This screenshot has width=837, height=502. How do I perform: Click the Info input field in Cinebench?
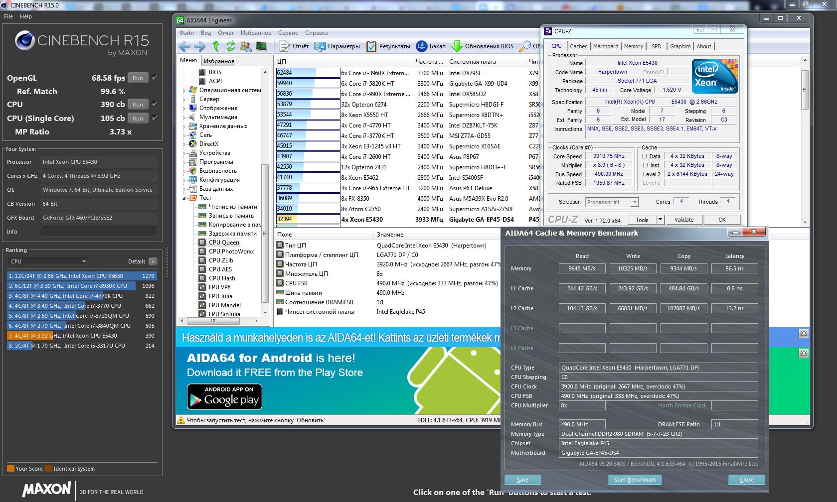[x=99, y=232]
